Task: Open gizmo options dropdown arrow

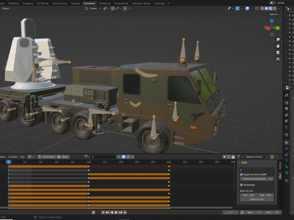Action: (x=241, y=9)
